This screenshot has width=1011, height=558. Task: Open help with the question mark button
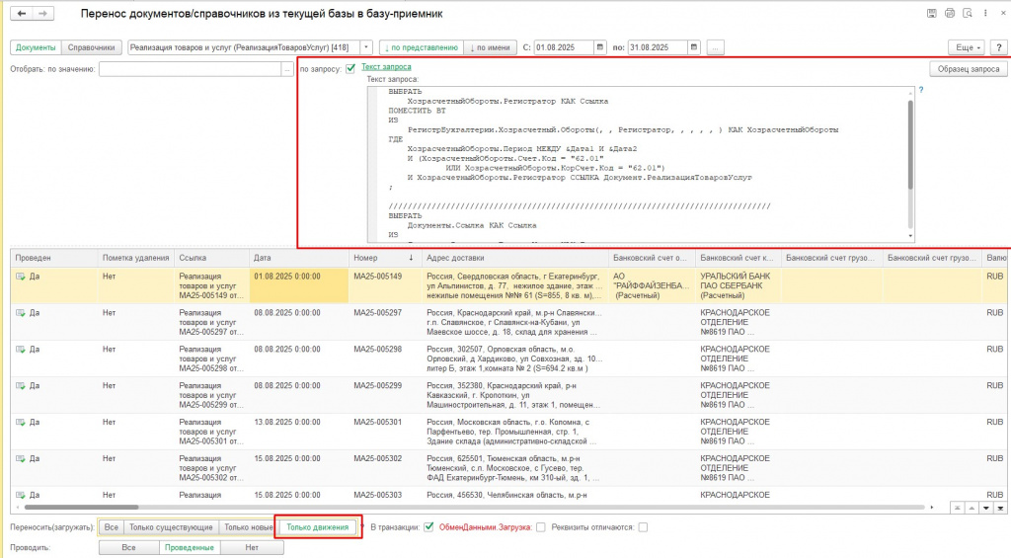point(999,47)
